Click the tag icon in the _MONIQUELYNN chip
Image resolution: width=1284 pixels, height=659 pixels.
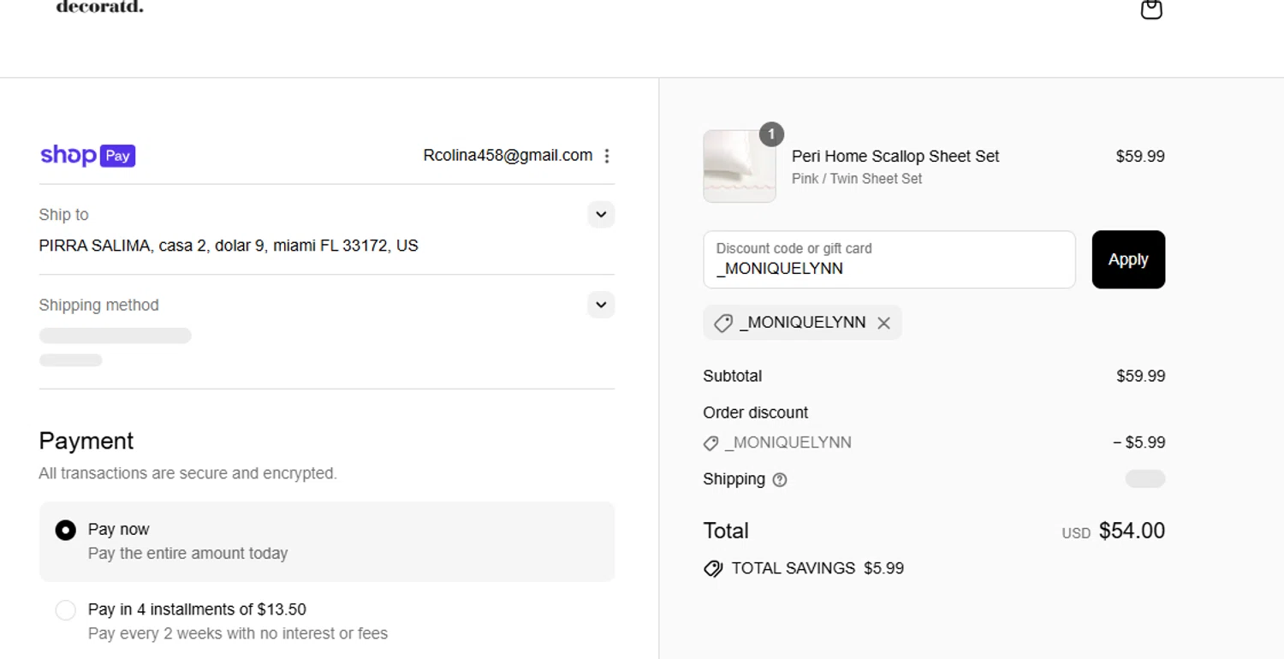pos(723,323)
